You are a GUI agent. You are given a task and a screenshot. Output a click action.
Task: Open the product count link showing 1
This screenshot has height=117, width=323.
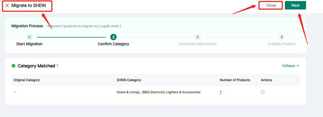coord(220,92)
